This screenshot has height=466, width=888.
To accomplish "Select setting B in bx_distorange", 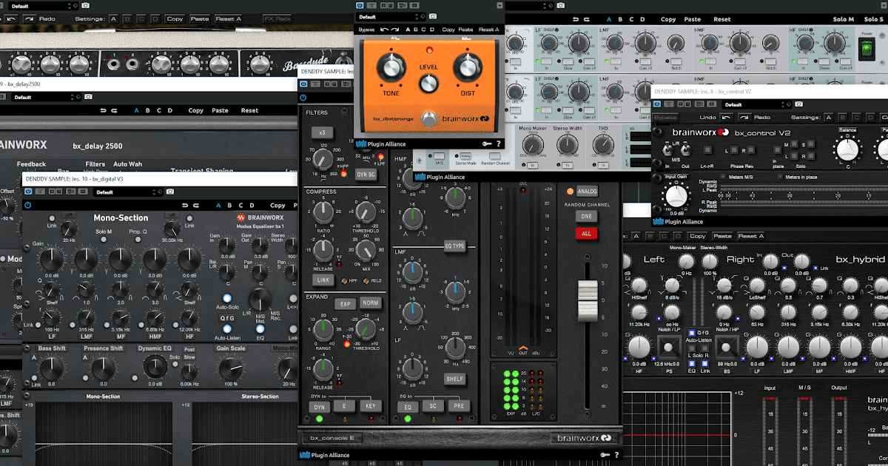I will [x=416, y=30].
